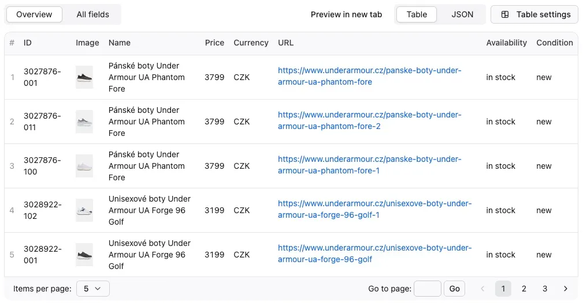This screenshot has width=583, height=303.
Task: Go to next page arrow
Action: [x=566, y=289]
